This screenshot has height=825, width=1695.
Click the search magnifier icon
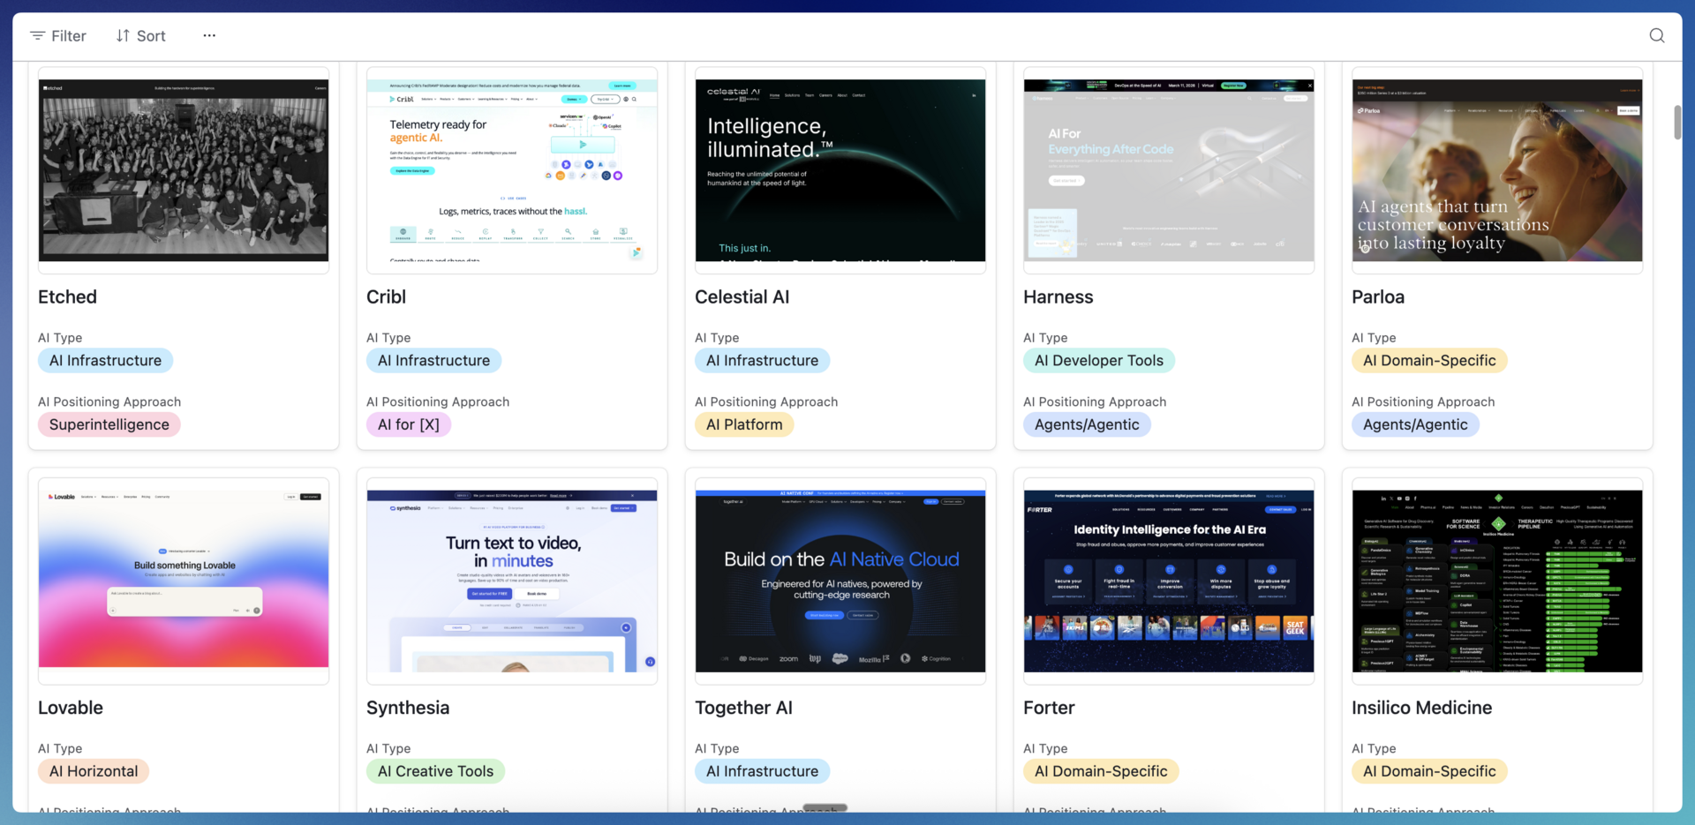coord(1657,35)
